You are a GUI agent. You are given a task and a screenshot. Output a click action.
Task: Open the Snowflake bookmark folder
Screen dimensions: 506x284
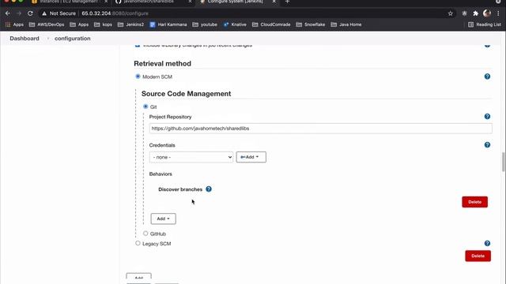(x=311, y=24)
